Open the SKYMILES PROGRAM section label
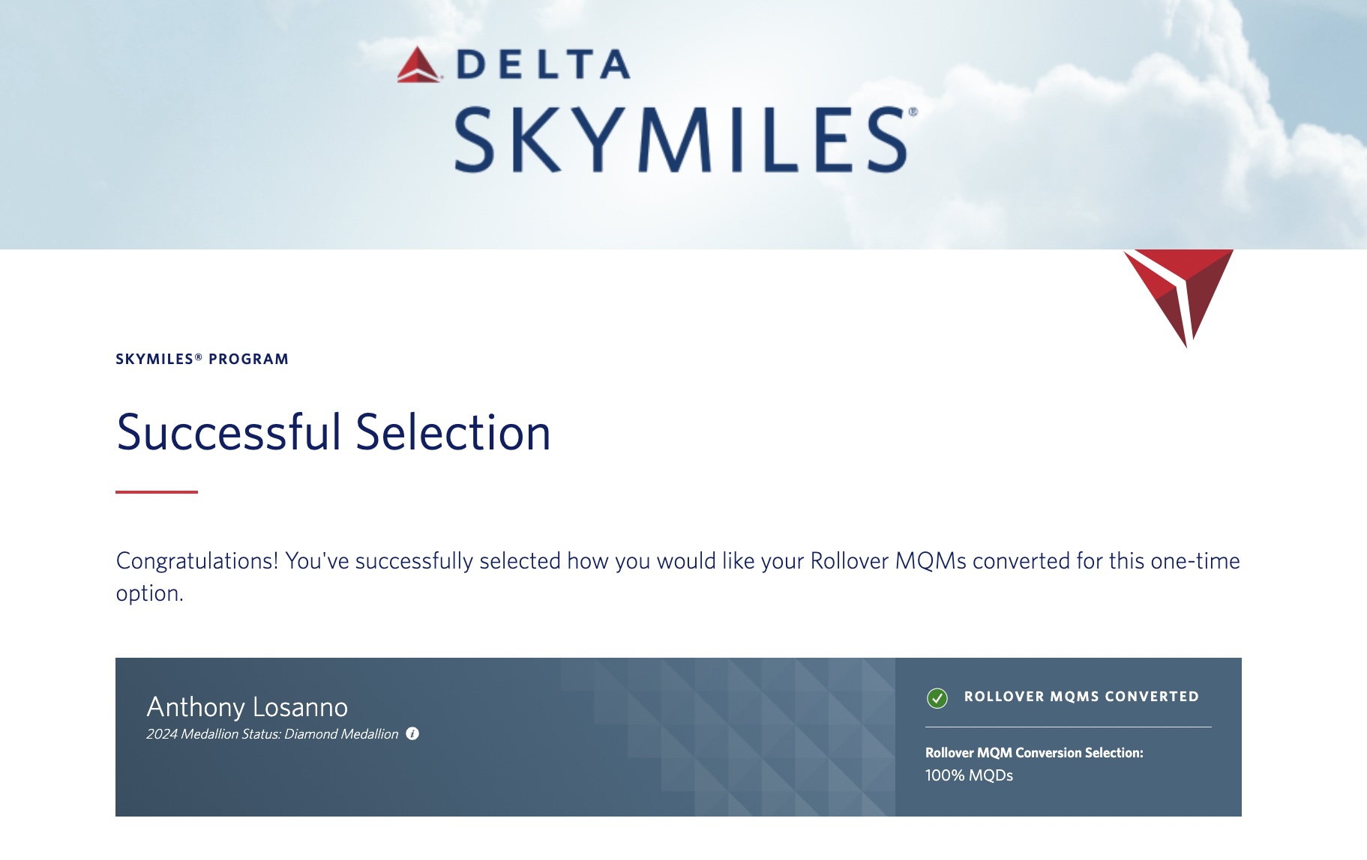 pyautogui.click(x=201, y=359)
